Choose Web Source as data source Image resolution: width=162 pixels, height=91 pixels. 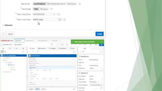(x=72, y=4)
